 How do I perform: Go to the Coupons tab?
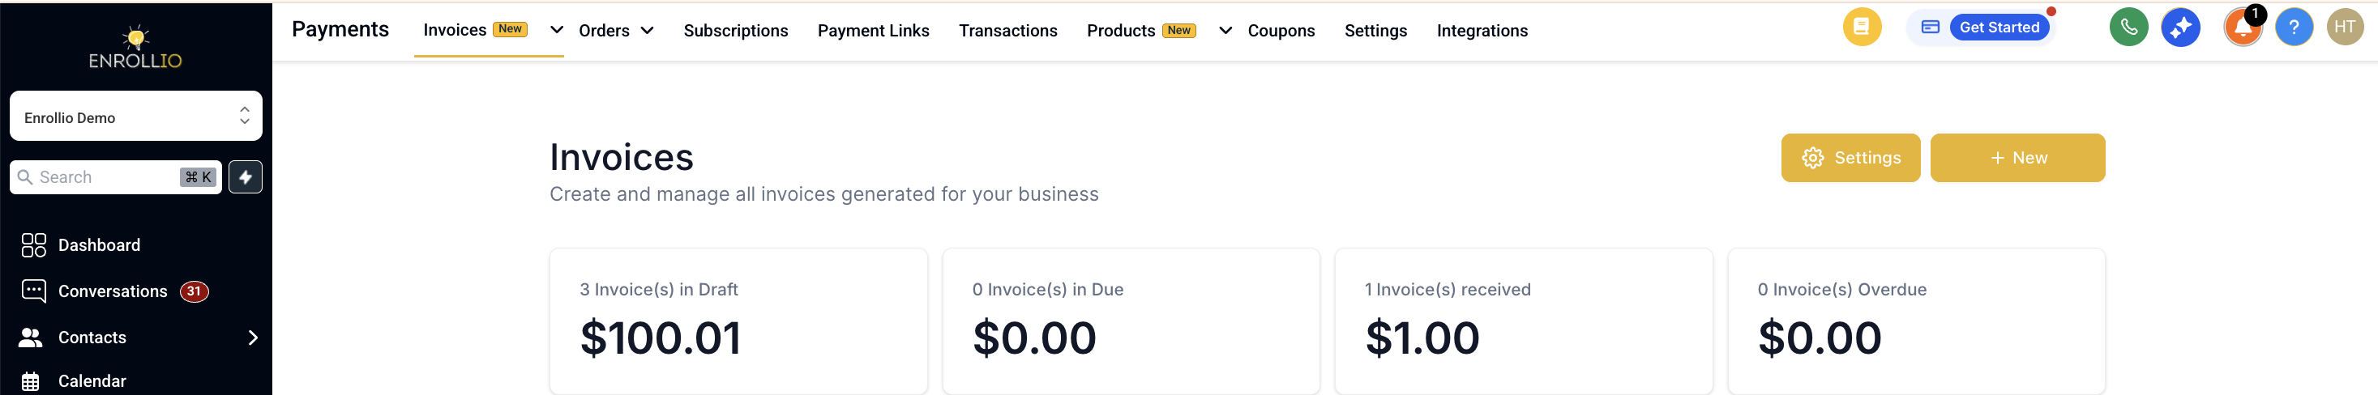[x=1281, y=31]
